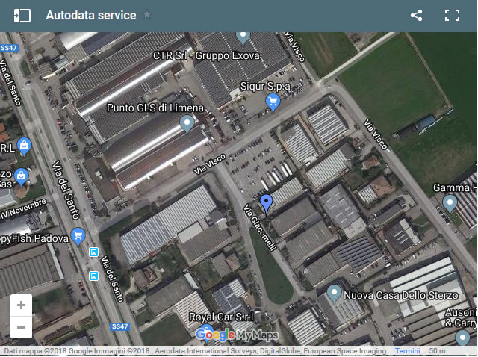Select the dark blue Autodata location pin
Screen dimensions: 478x357
click(x=266, y=205)
